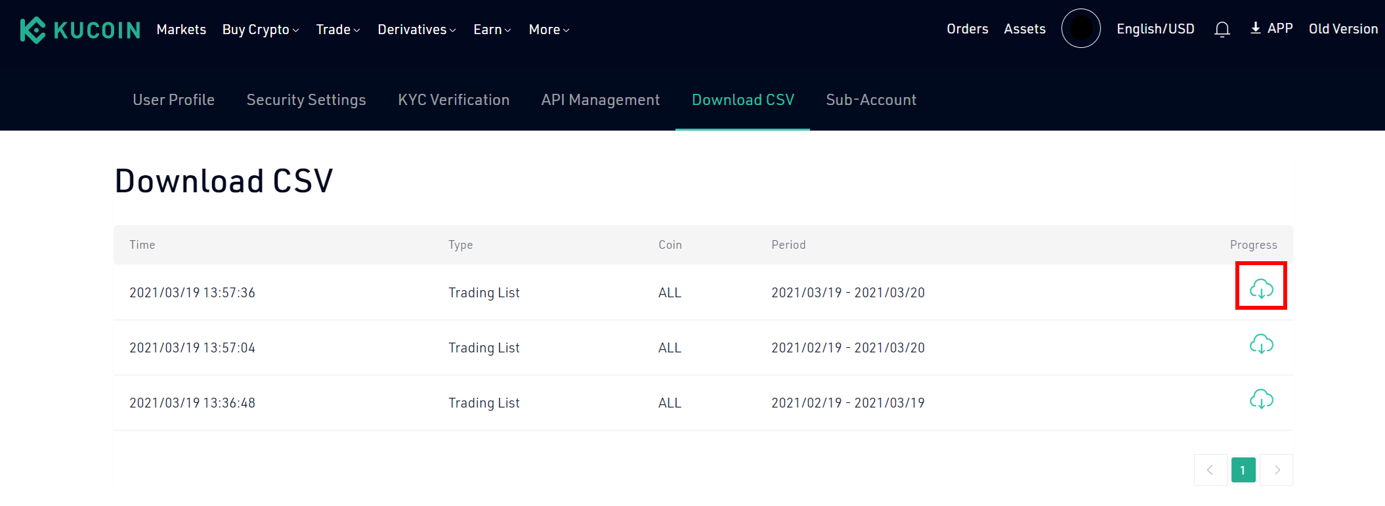The width and height of the screenshot is (1385, 506).
Task: Go to User Profile tab
Action: pos(173,100)
